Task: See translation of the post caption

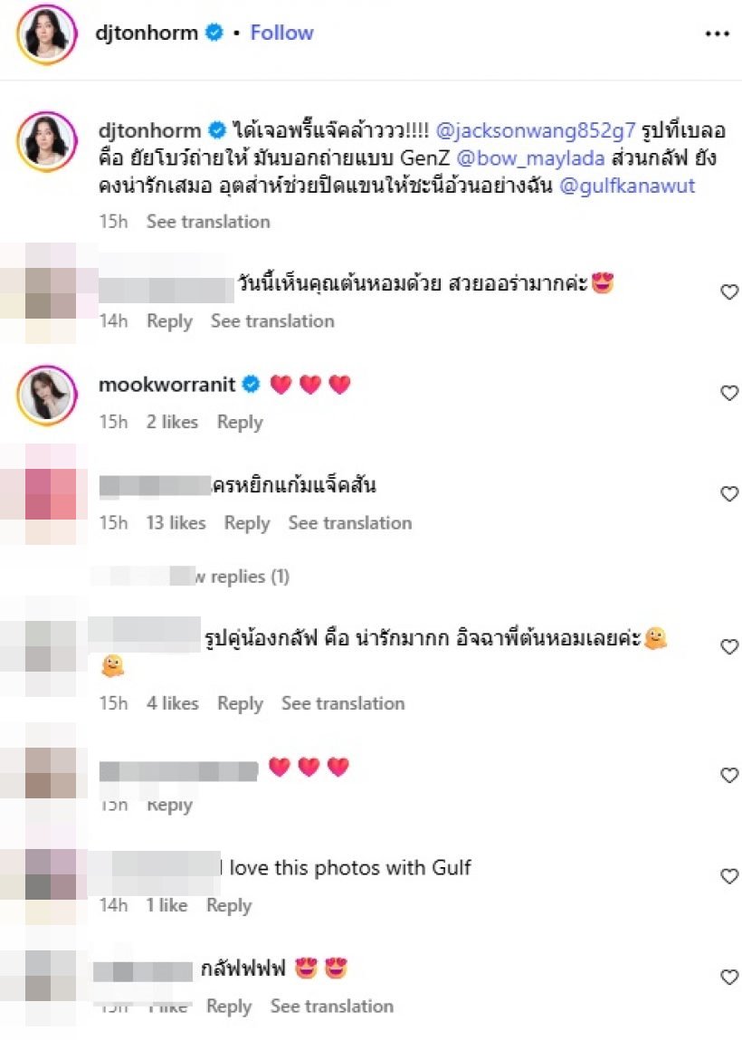Action: (208, 222)
